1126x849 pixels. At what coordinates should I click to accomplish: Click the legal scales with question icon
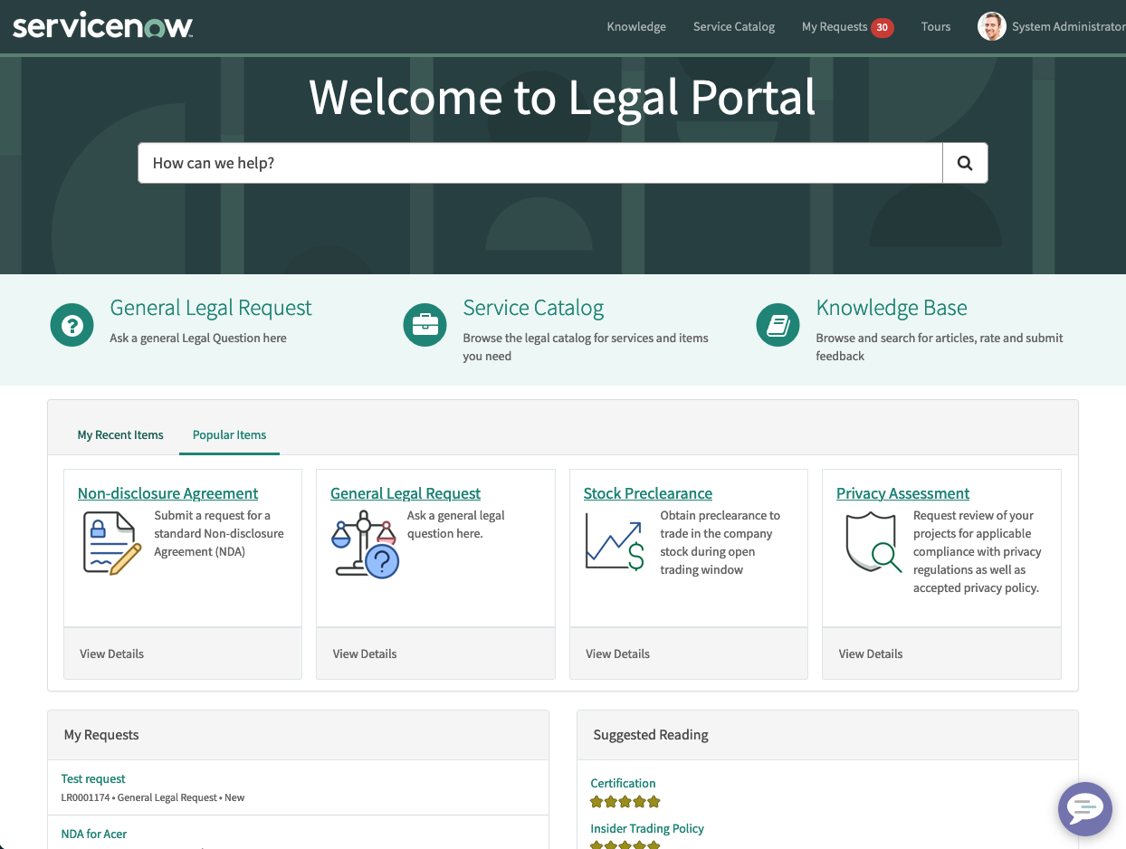pyautogui.click(x=365, y=544)
